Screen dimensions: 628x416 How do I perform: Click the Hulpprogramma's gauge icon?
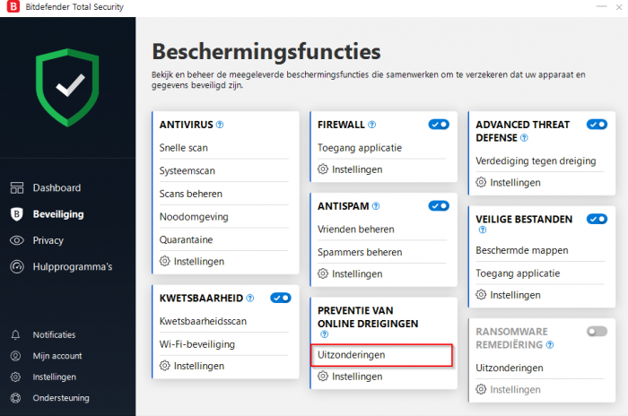pyautogui.click(x=17, y=266)
